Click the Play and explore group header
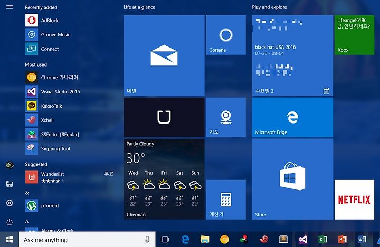 (269, 7)
